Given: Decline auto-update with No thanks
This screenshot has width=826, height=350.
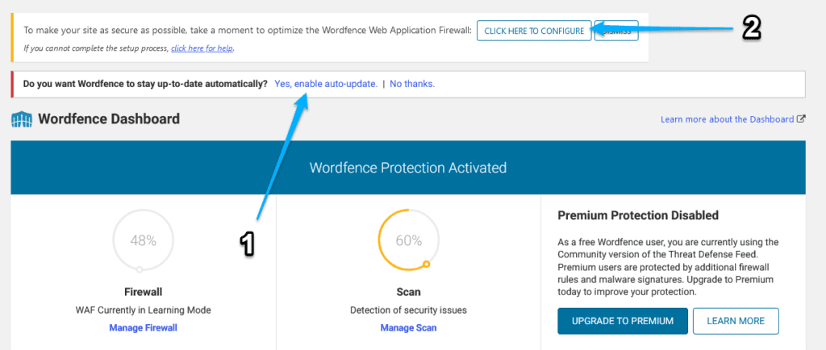Looking at the screenshot, I should point(412,84).
